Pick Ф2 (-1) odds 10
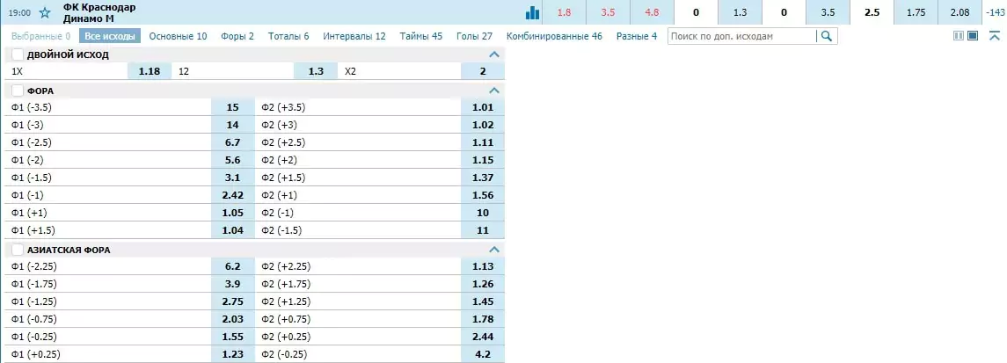Image resolution: width=1007 pixels, height=363 pixels. click(x=483, y=213)
